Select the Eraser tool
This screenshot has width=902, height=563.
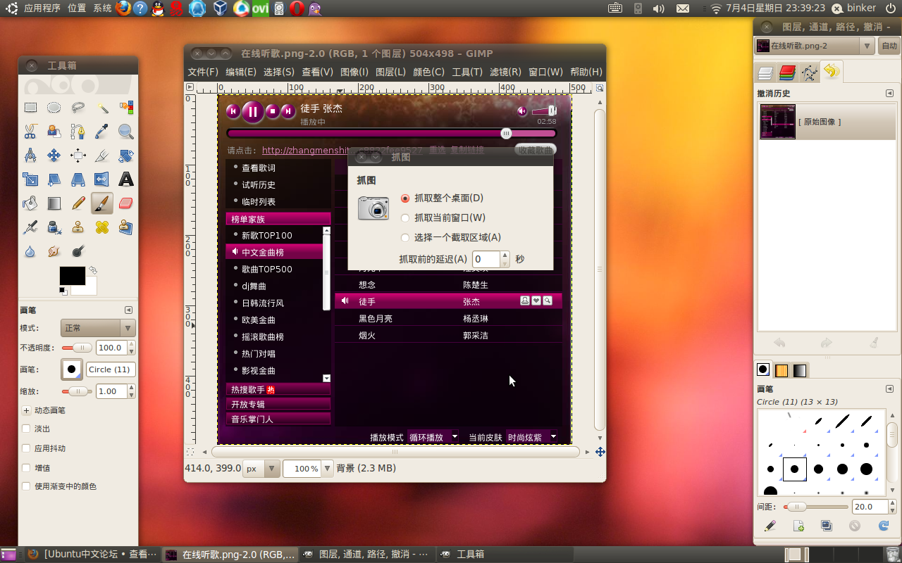(x=126, y=203)
